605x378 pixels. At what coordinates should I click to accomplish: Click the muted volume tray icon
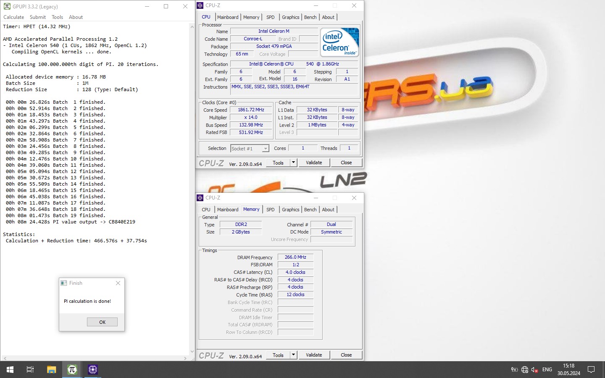pyautogui.click(x=535, y=370)
